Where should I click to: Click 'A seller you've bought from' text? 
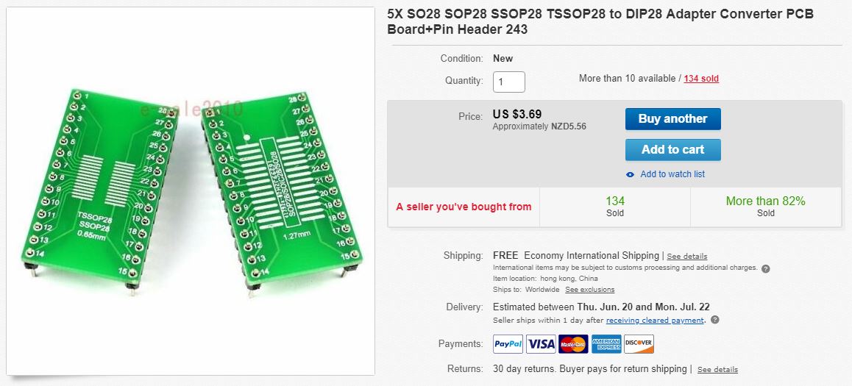click(x=464, y=207)
